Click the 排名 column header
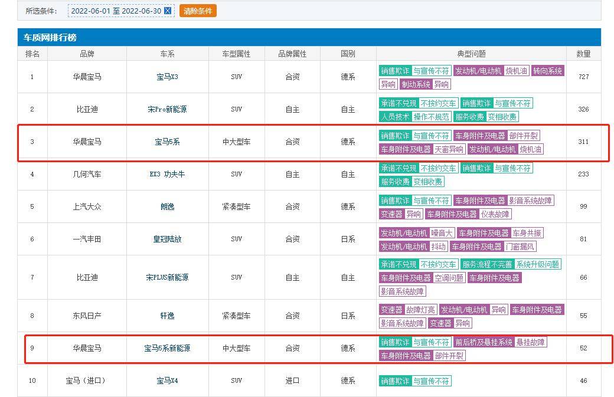 [x=32, y=54]
